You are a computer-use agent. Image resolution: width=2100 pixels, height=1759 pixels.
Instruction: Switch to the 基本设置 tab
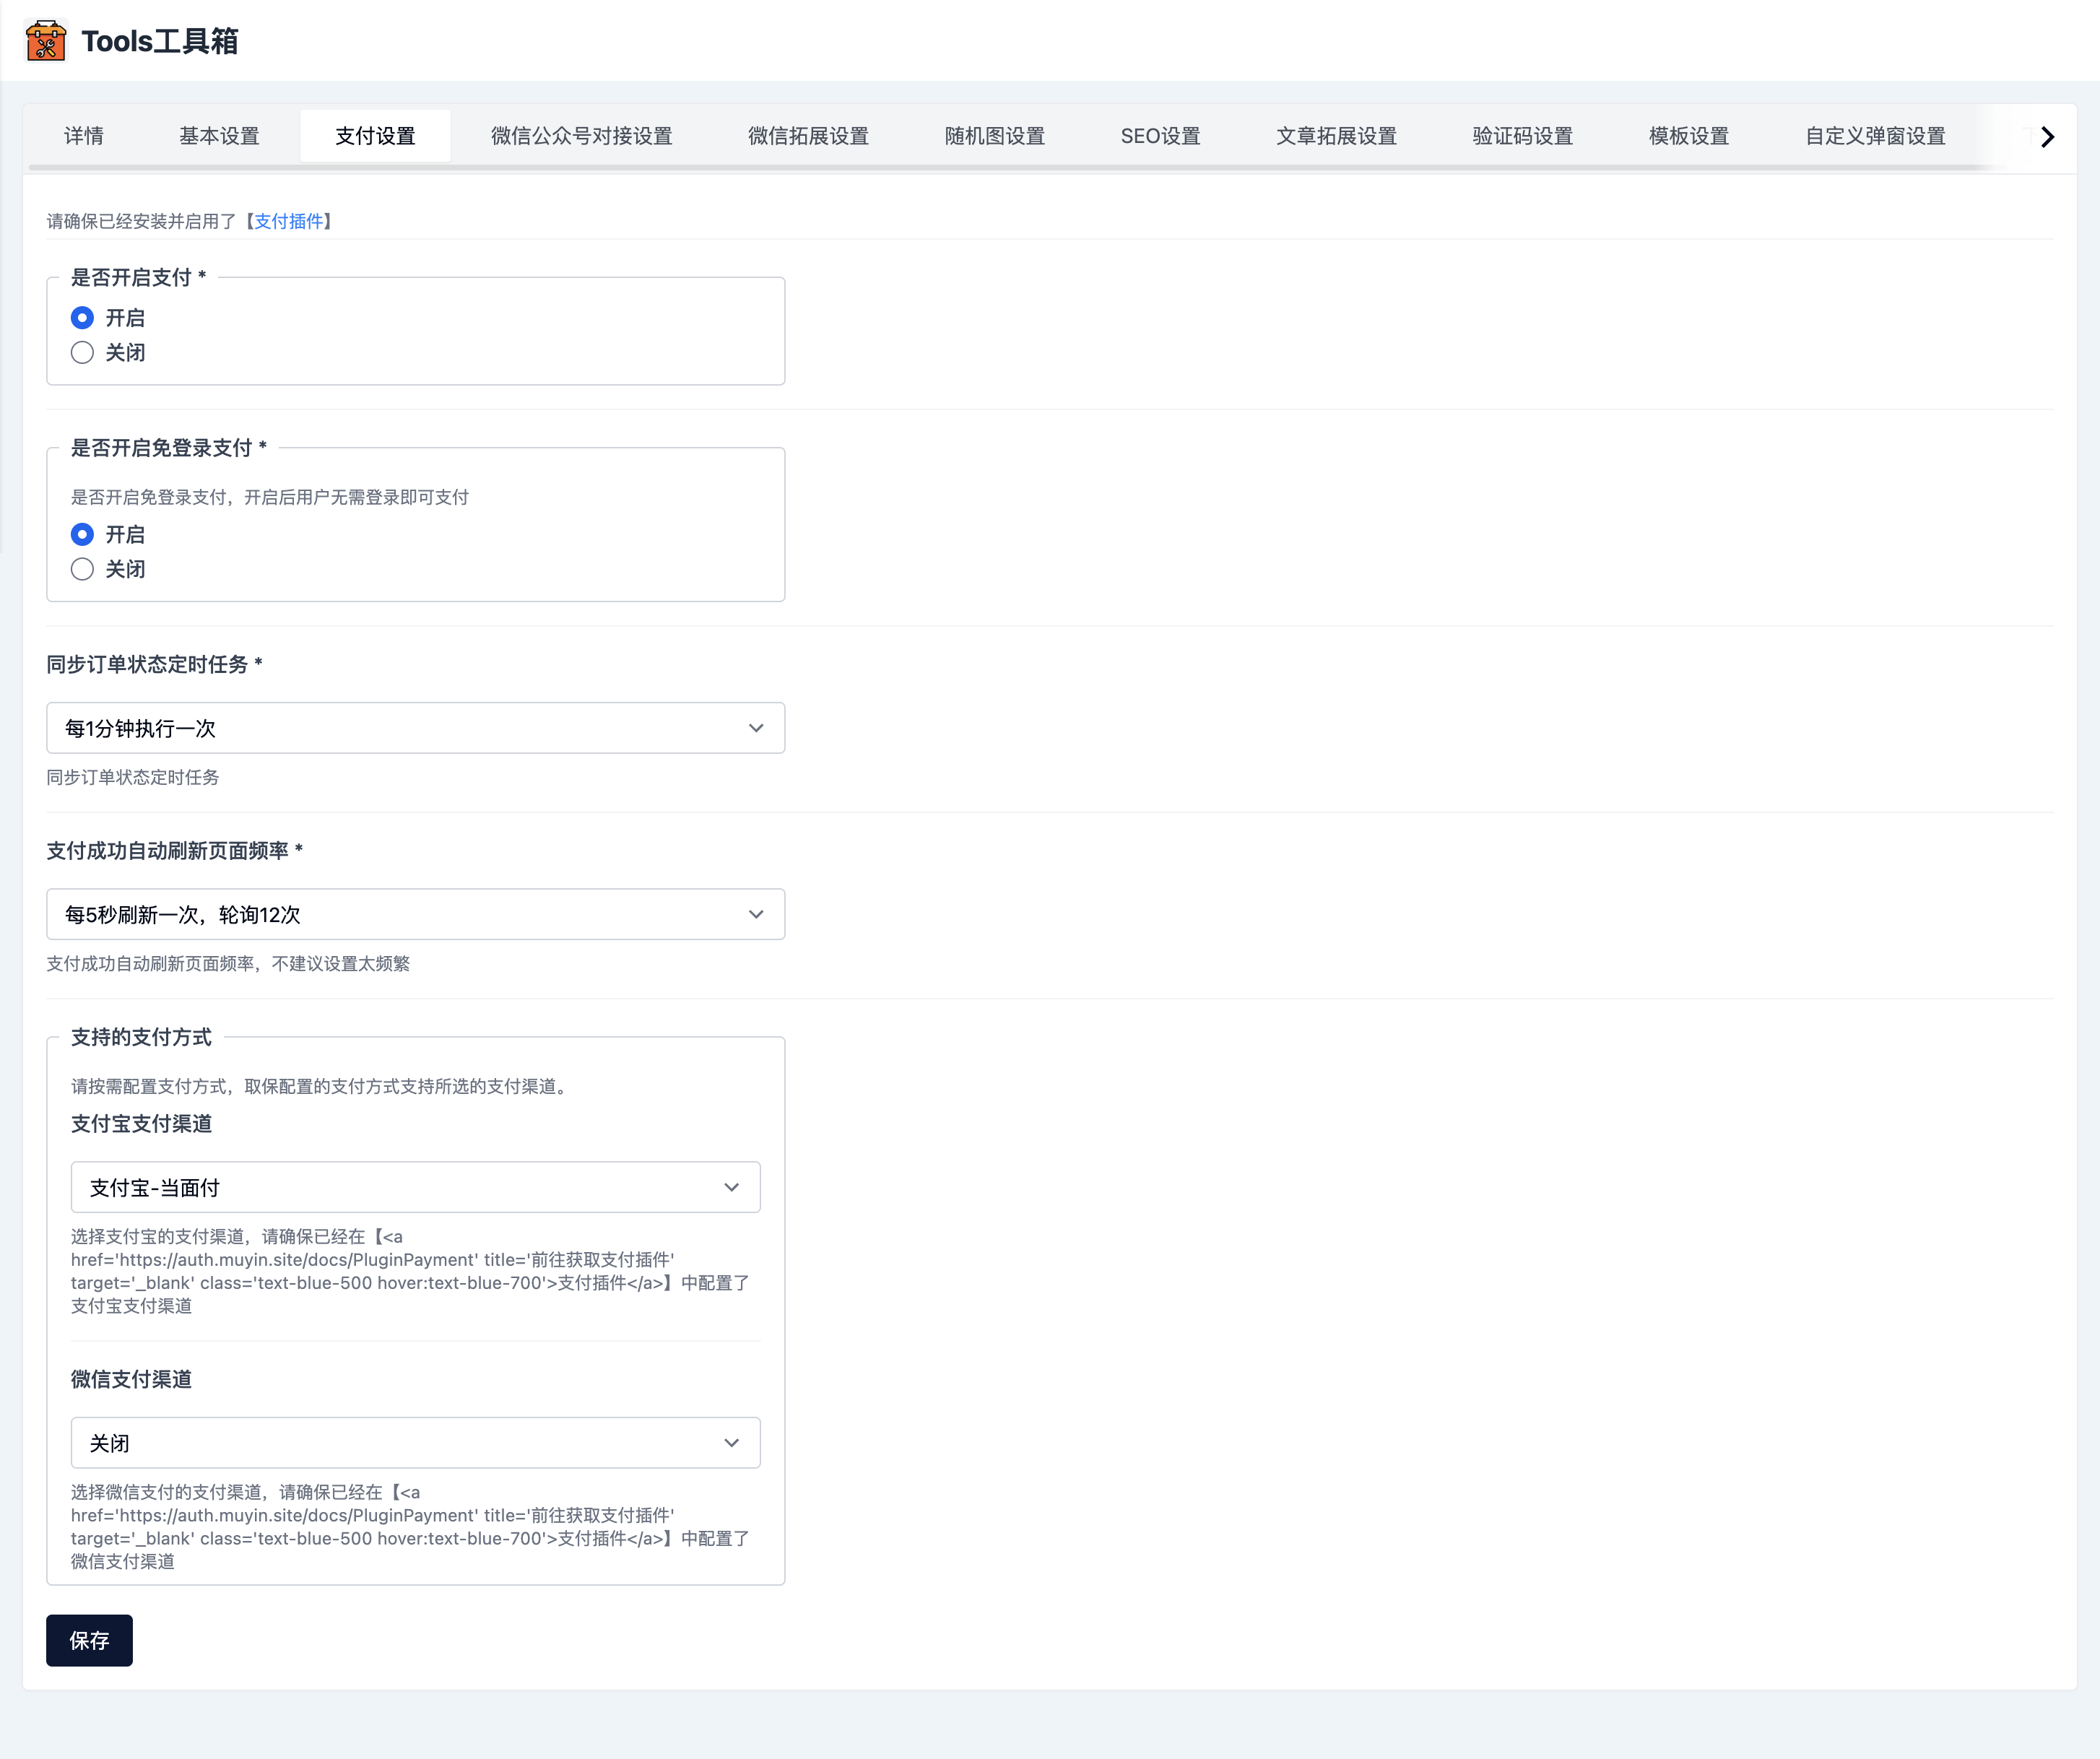click(219, 136)
